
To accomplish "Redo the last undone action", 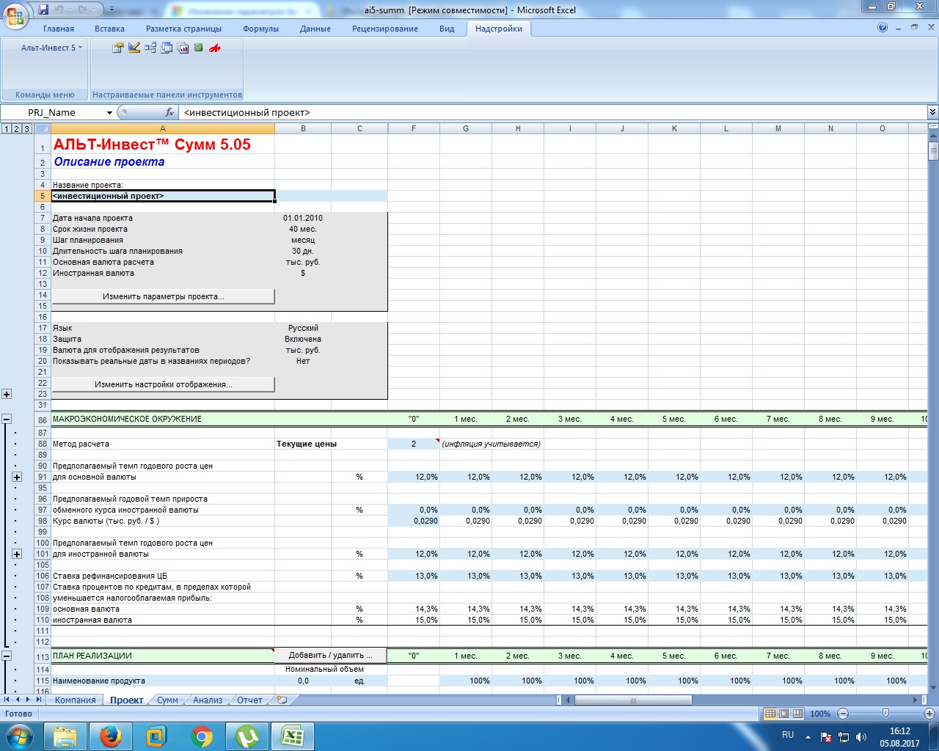I will pyautogui.click(x=82, y=10).
